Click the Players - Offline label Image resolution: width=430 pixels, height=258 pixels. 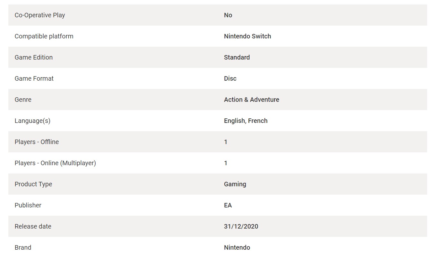coord(37,142)
